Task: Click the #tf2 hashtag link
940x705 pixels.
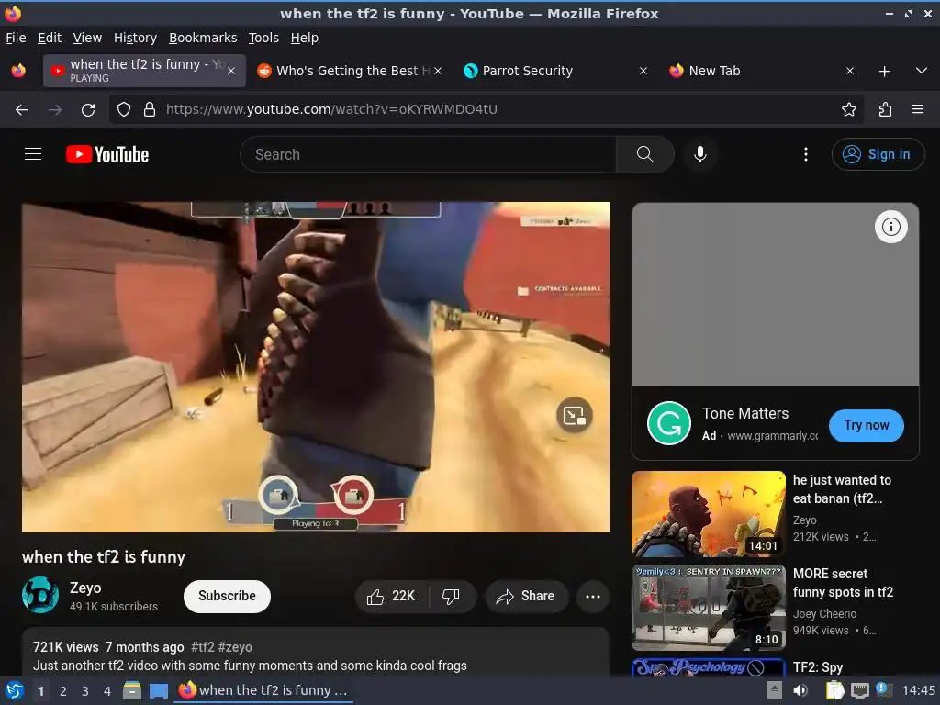Action: click(203, 647)
